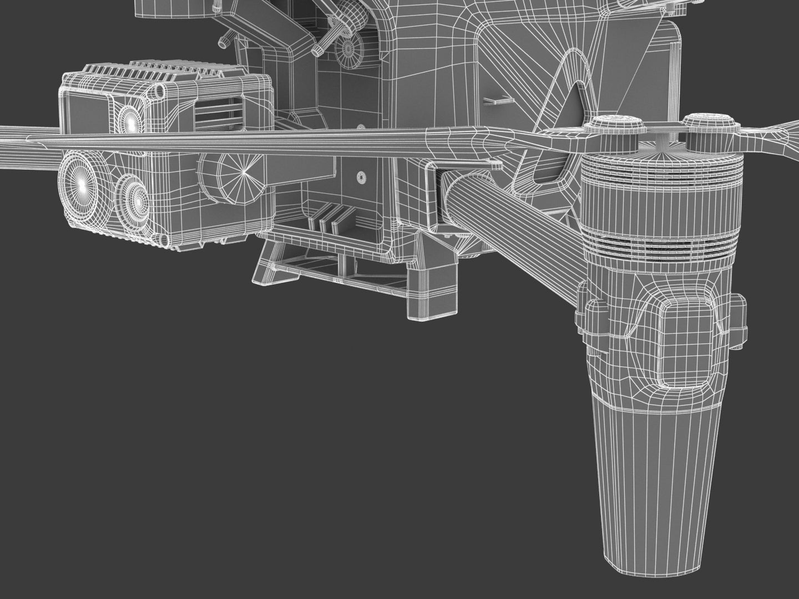Click the horizontal vent slots on gimbal
Image resolution: width=799 pixels, height=599 pixels.
217,110
